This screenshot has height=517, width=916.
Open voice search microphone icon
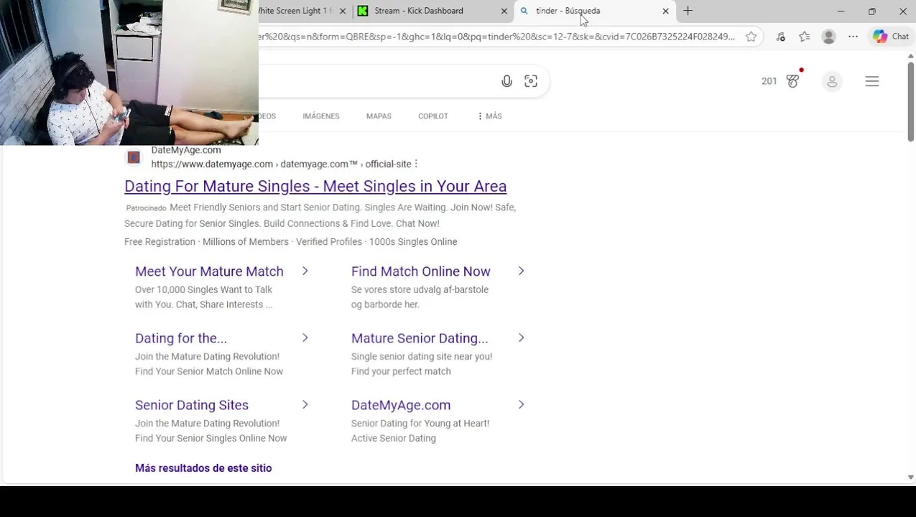click(506, 82)
